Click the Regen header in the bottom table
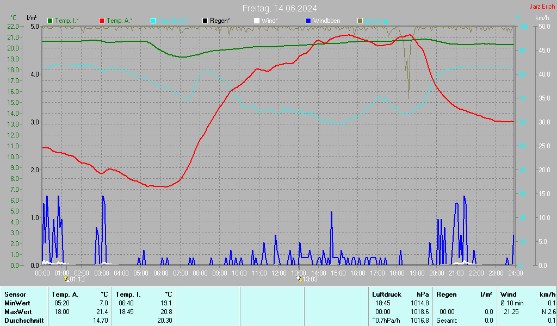The width and height of the screenshot is (557, 326). 446,294
